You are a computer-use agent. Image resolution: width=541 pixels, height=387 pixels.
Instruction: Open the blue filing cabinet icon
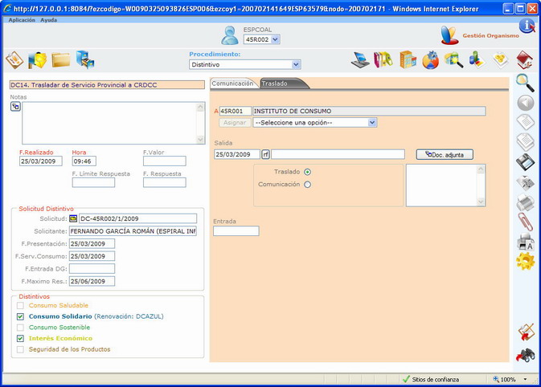point(85,59)
